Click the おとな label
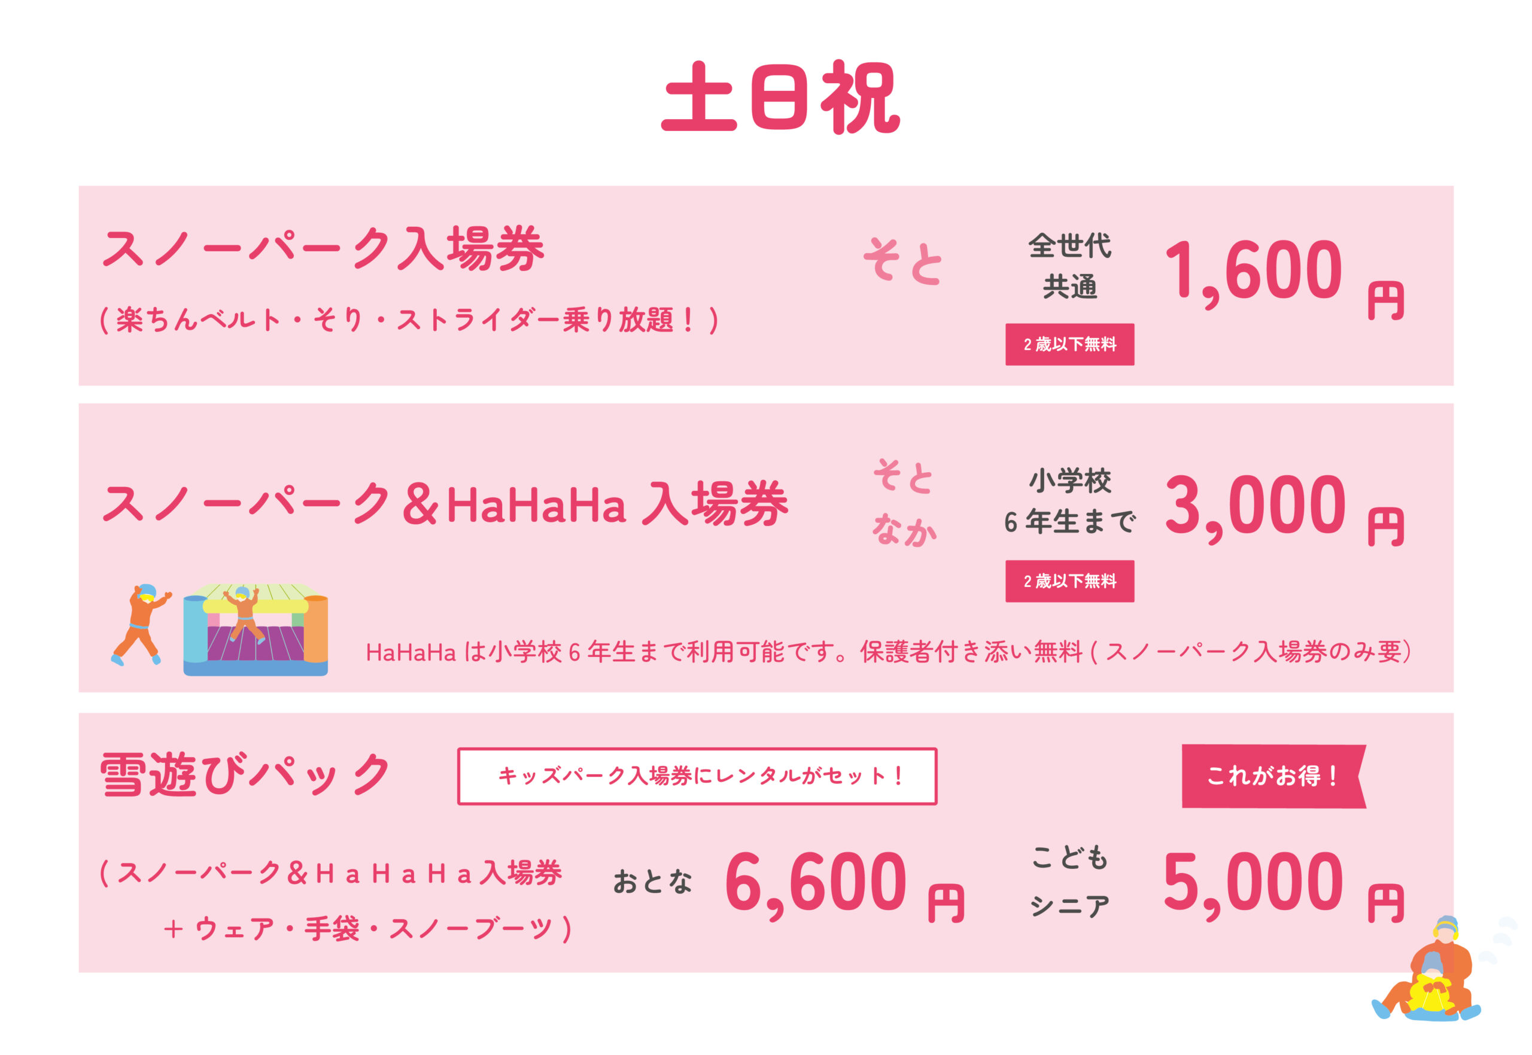Screen dimensions: 1532x1055 tap(652, 882)
